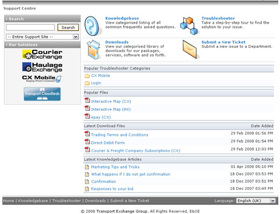Viewport: 280px width, 214px height.
Task: Expand the Entire Support Site dropdown
Action: click(42, 36)
